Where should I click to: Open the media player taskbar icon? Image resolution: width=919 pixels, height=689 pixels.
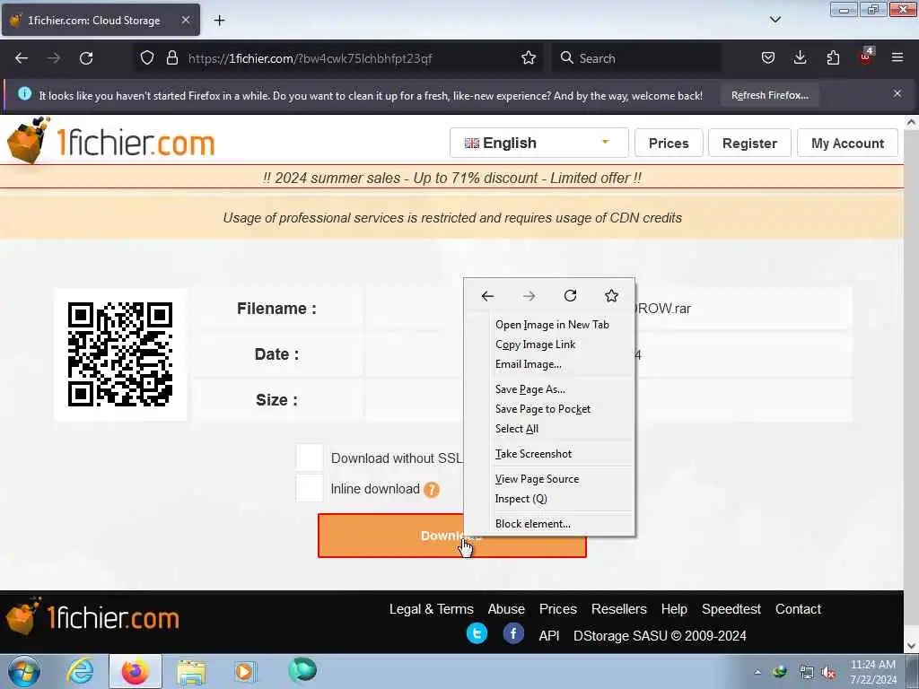click(244, 672)
